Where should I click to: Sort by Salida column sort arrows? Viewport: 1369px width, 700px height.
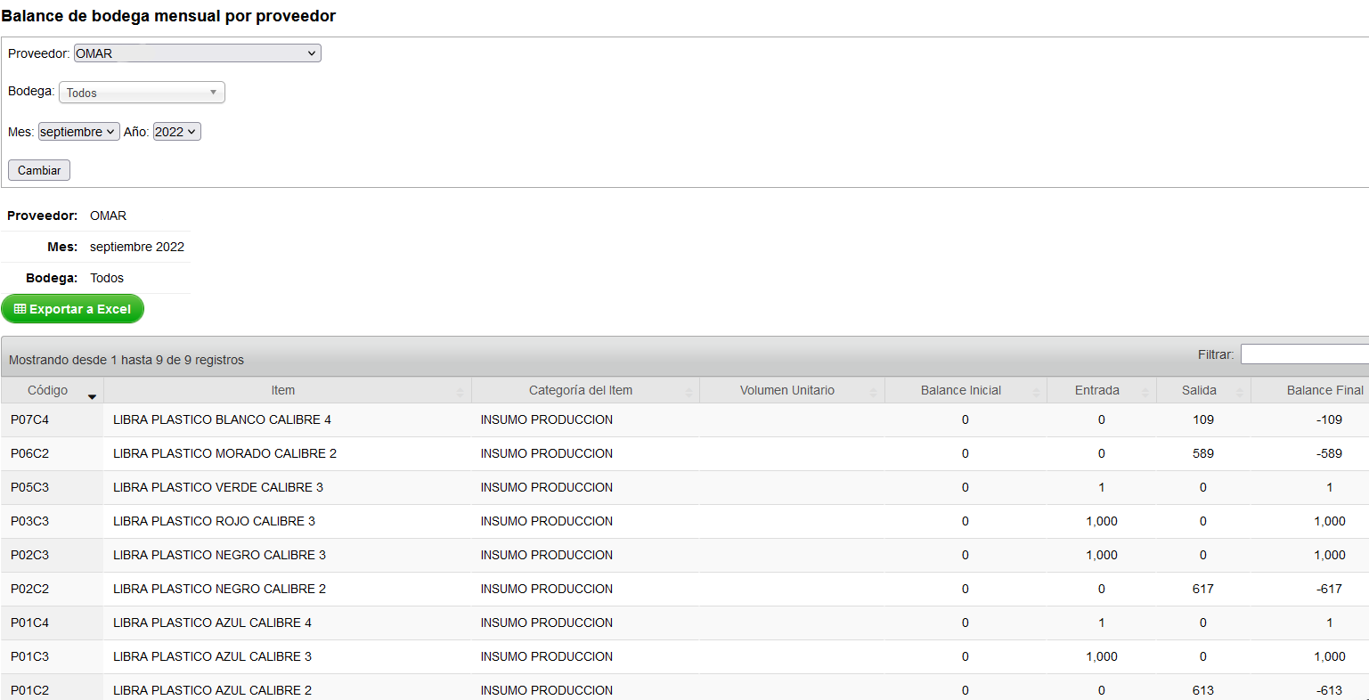(1239, 392)
